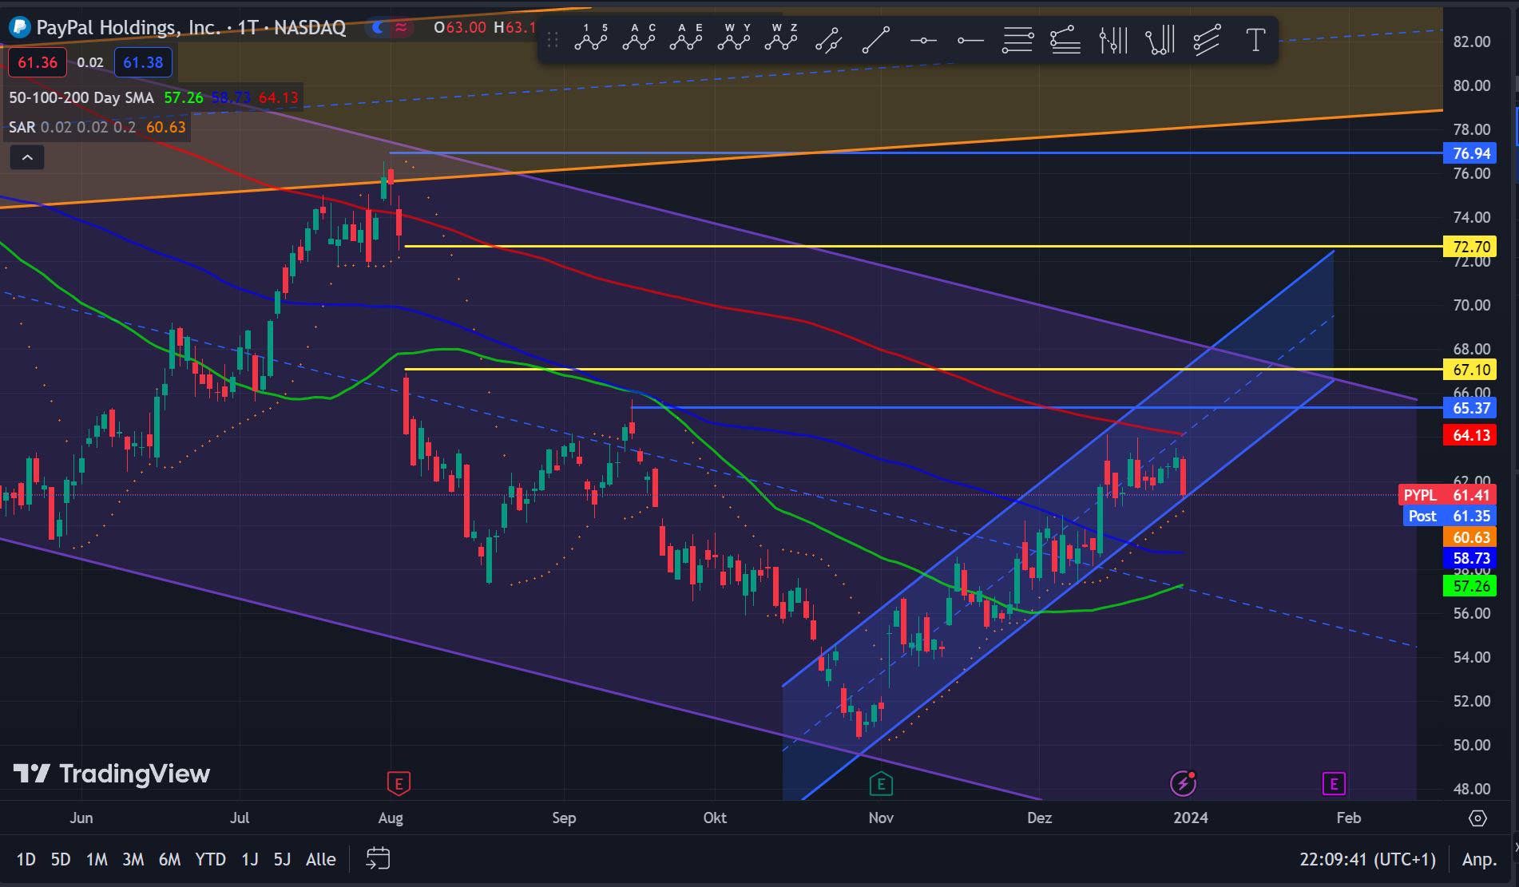The height and width of the screenshot is (887, 1519).
Task: Click the blue 65.37 price label
Action: click(x=1470, y=408)
